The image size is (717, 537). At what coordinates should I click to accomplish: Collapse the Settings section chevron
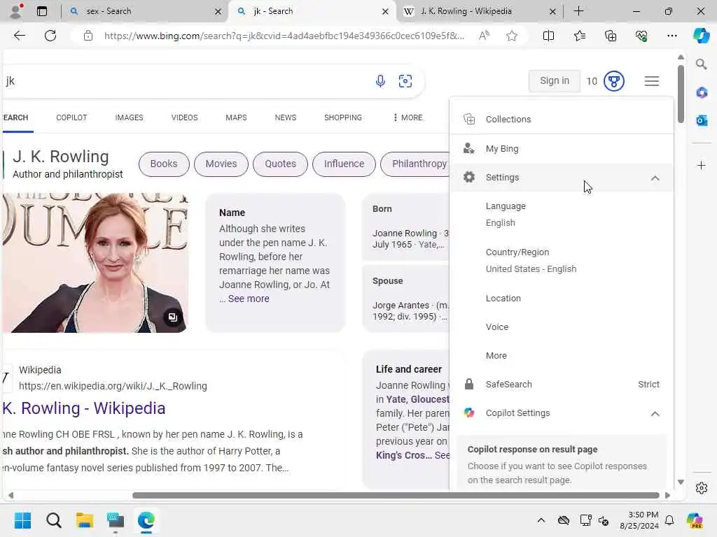tap(655, 178)
